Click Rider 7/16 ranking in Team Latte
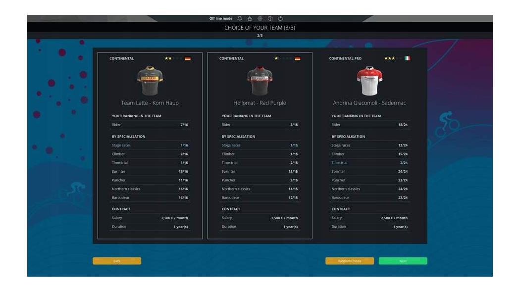The image size is (520, 292). pos(150,125)
